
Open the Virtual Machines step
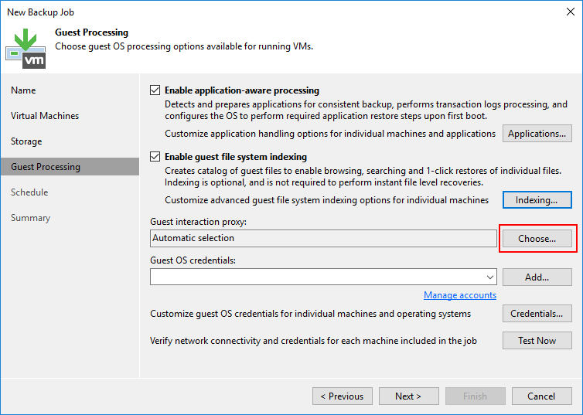pyautogui.click(x=45, y=116)
